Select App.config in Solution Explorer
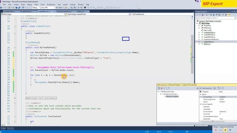 pos(207,30)
